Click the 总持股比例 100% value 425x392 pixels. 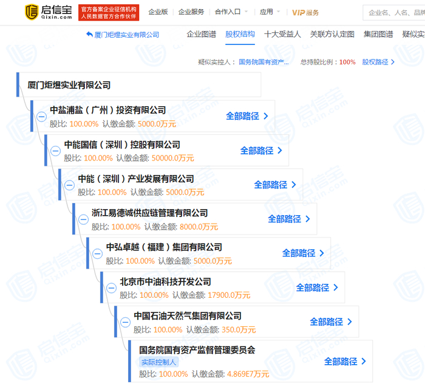(x=347, y=62)
